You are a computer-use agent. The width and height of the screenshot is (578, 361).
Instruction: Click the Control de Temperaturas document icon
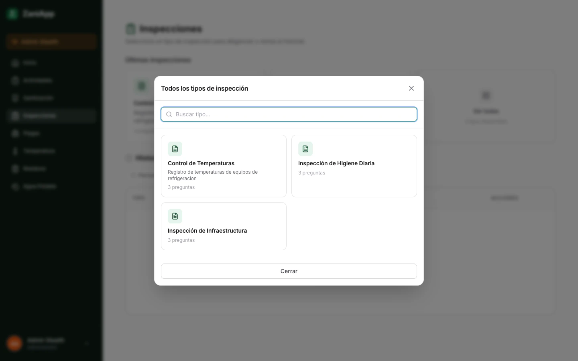tap(175, 149)
